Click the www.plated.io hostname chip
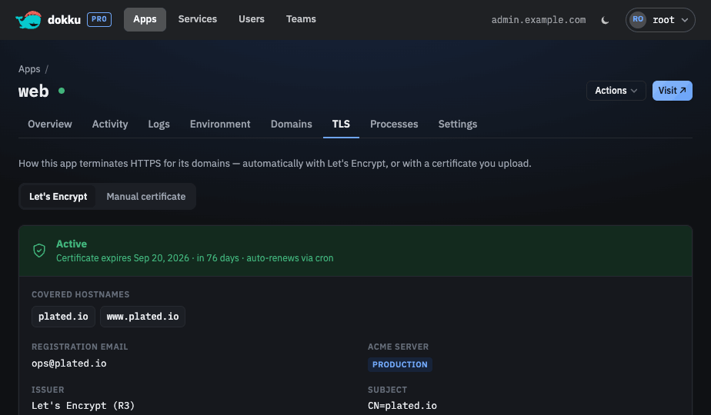711x415 pixels. pyautogui.click(x=142, y=316)
